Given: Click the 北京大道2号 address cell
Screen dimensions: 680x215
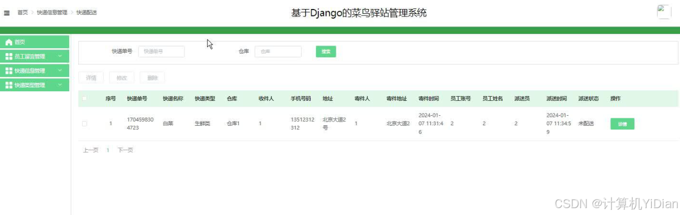Looking at the screenshot, I should tap(335, 124).
